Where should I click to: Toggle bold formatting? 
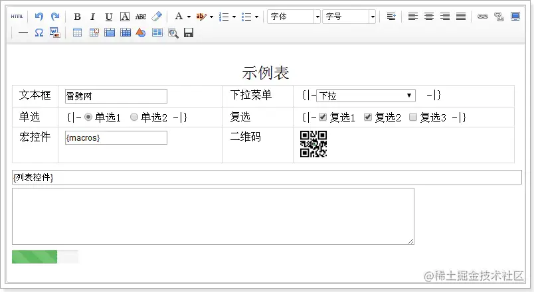pos(77,17)
